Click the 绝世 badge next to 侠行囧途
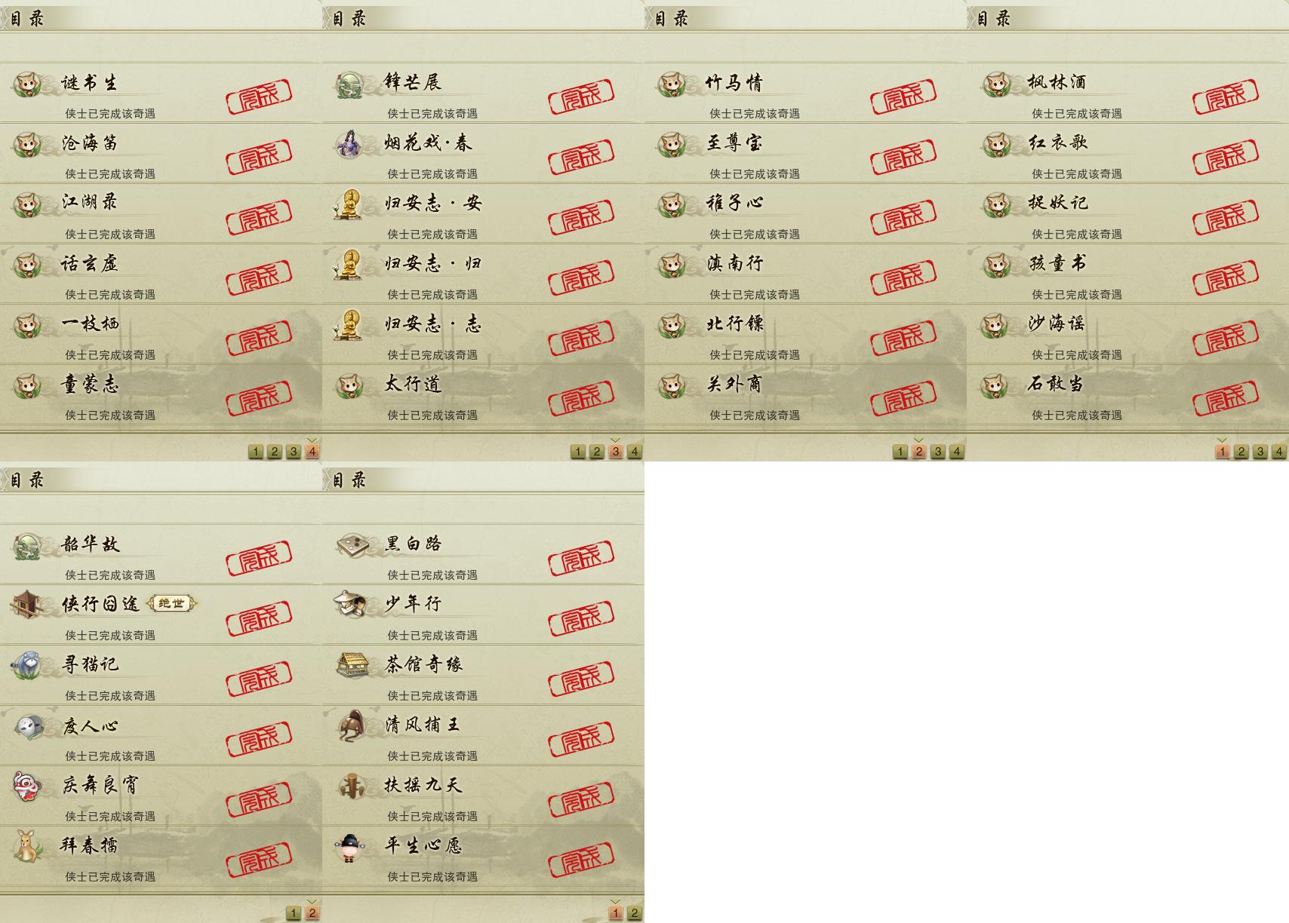This screenshot has height=923, width=1289. 171,603
